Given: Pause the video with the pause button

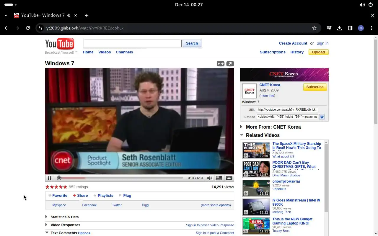Looking at the screenshot, I should coord(50,178).
